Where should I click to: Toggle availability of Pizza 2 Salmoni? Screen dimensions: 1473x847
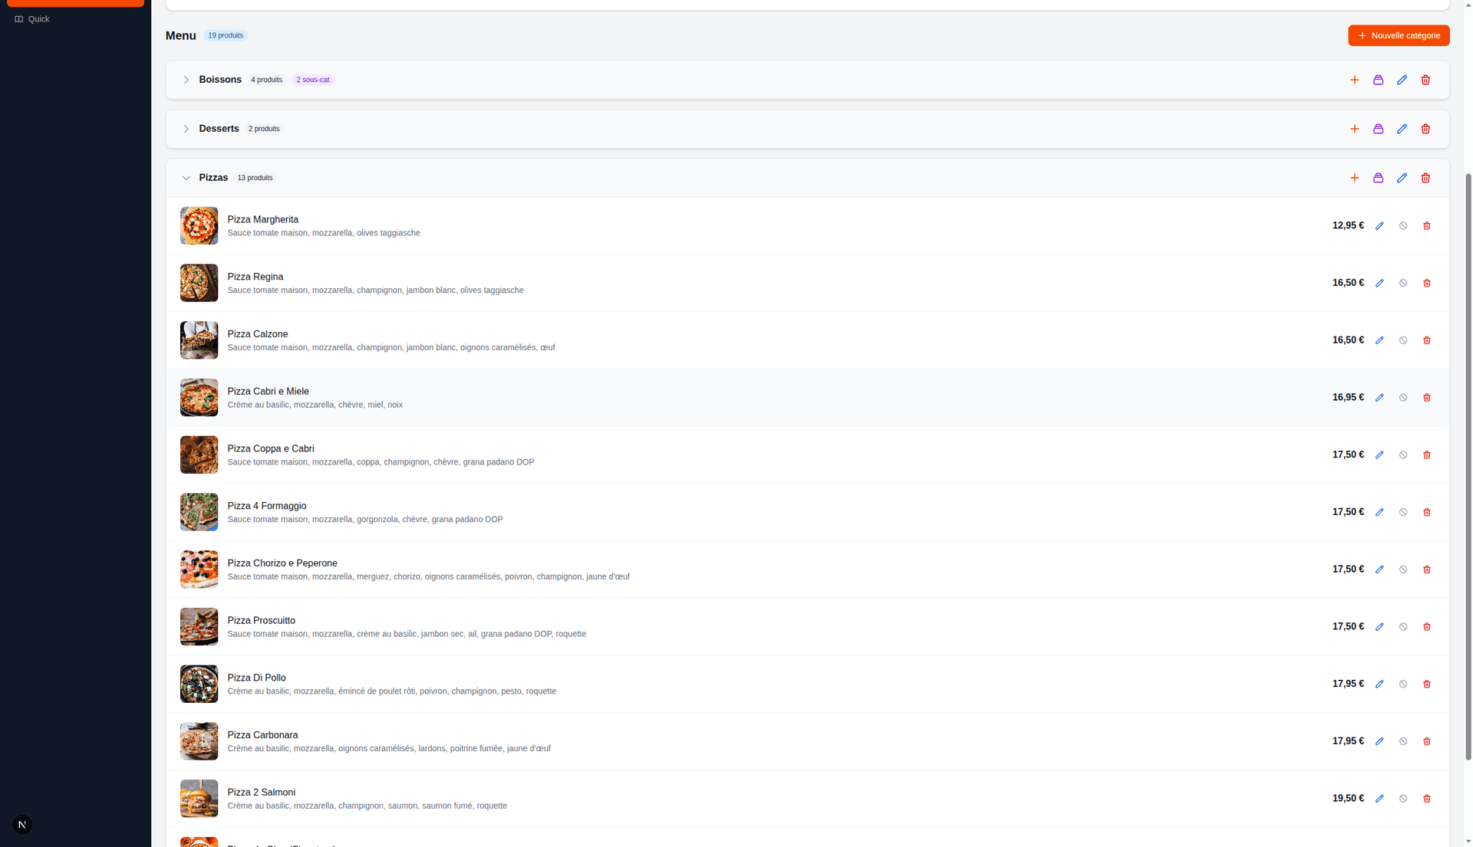tap(1403, 798)
